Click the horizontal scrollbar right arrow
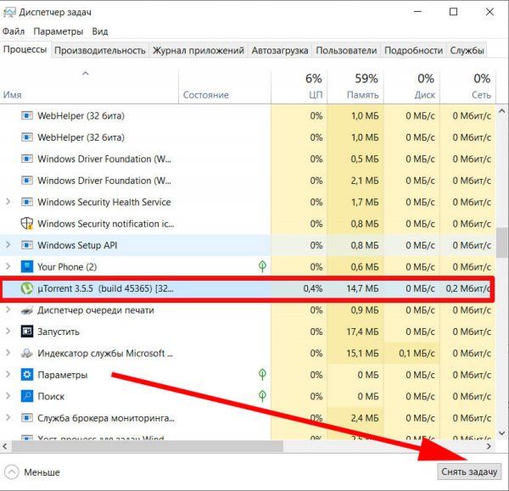 coord(487,444)
